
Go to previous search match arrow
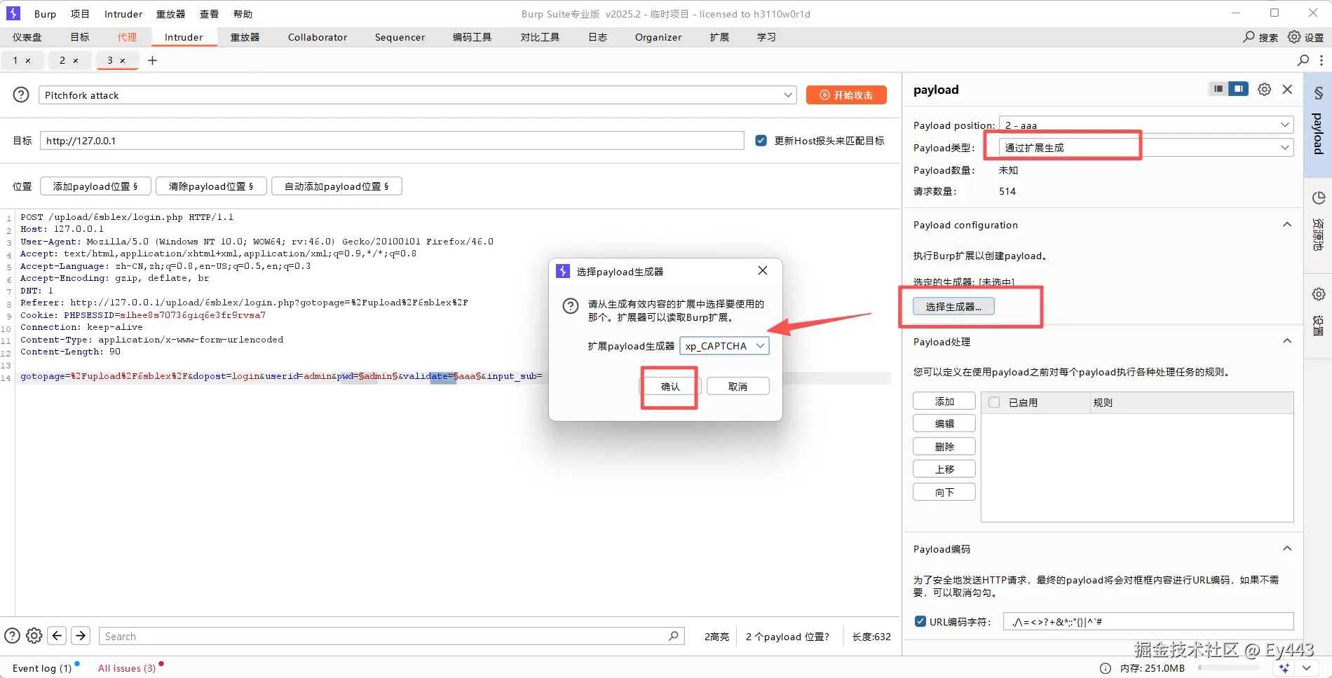pos(57,636)
